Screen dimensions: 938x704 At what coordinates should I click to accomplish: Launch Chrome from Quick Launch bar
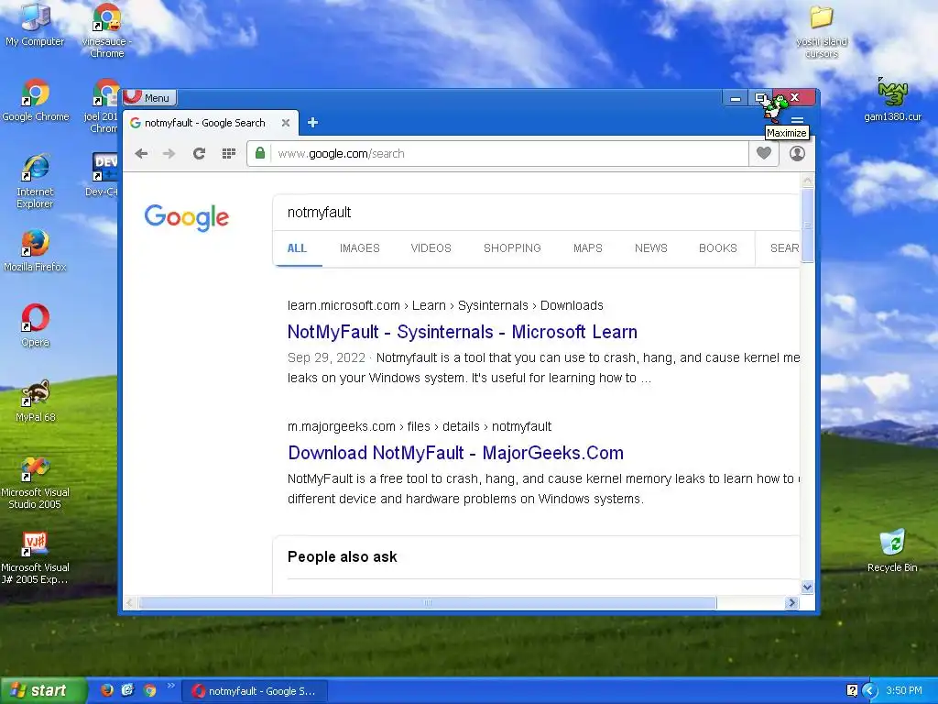149,690
